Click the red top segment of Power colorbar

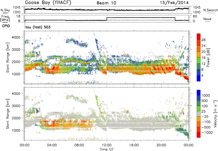point(199,37)
